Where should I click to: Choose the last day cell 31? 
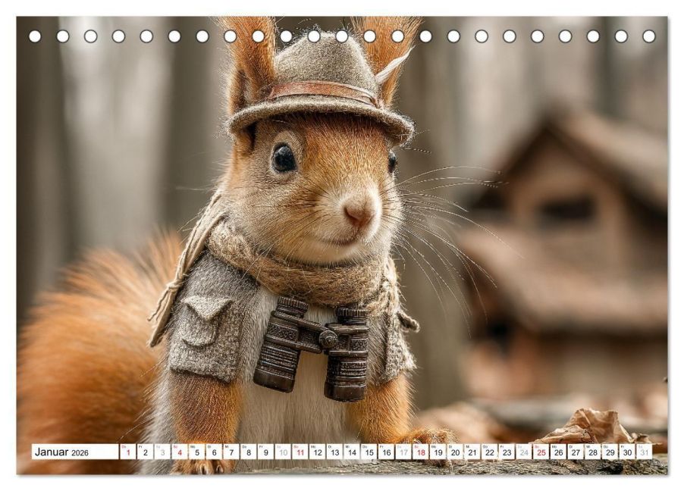tap(645, 452)
